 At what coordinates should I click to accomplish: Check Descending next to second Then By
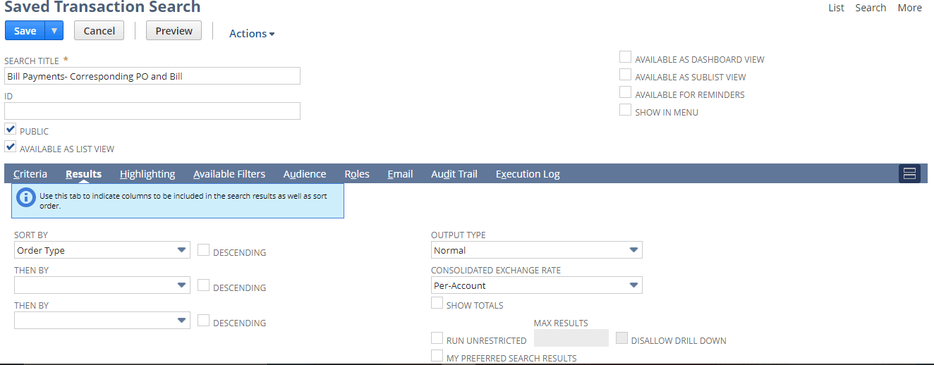click(203, 321)
